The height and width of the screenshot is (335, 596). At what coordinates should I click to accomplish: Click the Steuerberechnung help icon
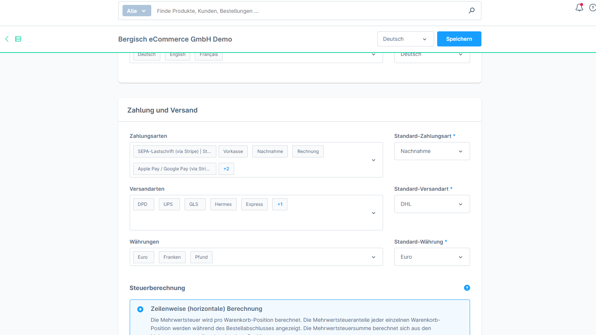coord(467,288)
